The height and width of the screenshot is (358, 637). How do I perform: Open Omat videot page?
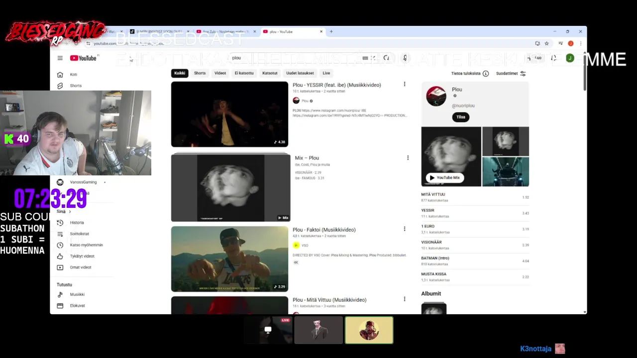pos(80,268)
